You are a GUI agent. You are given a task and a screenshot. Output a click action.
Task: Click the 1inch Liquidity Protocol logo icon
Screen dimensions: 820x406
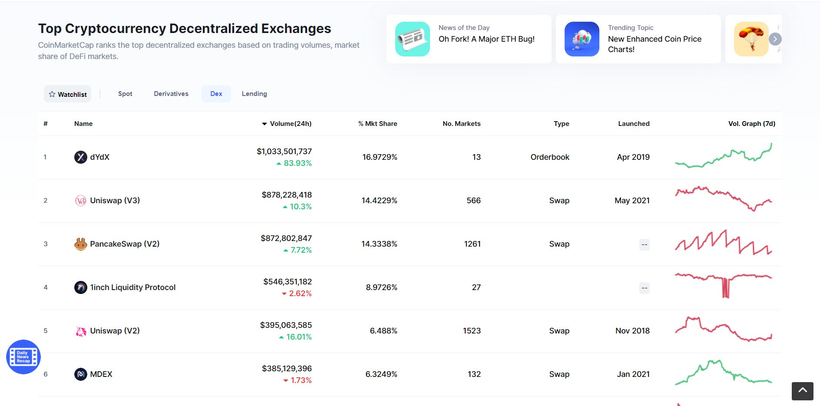point(80,287)
